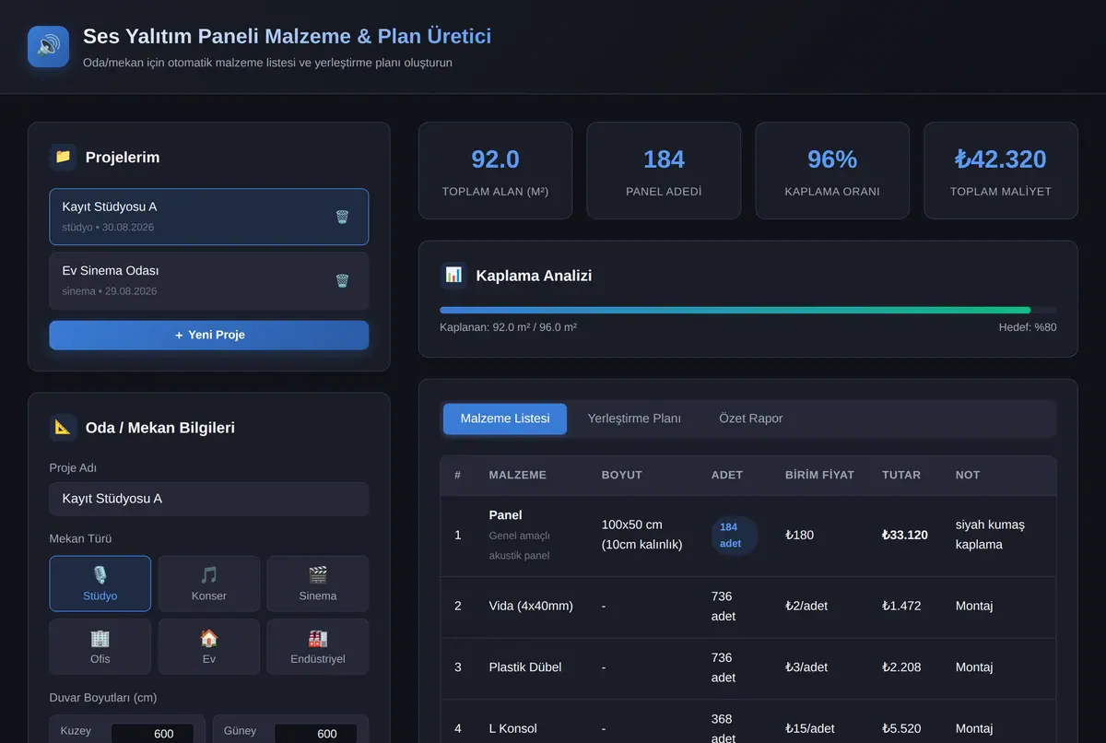1106x743 pixels.
Task: Click the BİRİM FİYAT column header
Action: pos(819,475)
